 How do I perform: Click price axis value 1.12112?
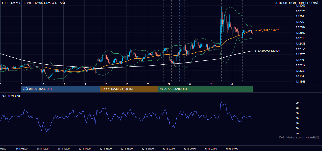tap(300, 65)
